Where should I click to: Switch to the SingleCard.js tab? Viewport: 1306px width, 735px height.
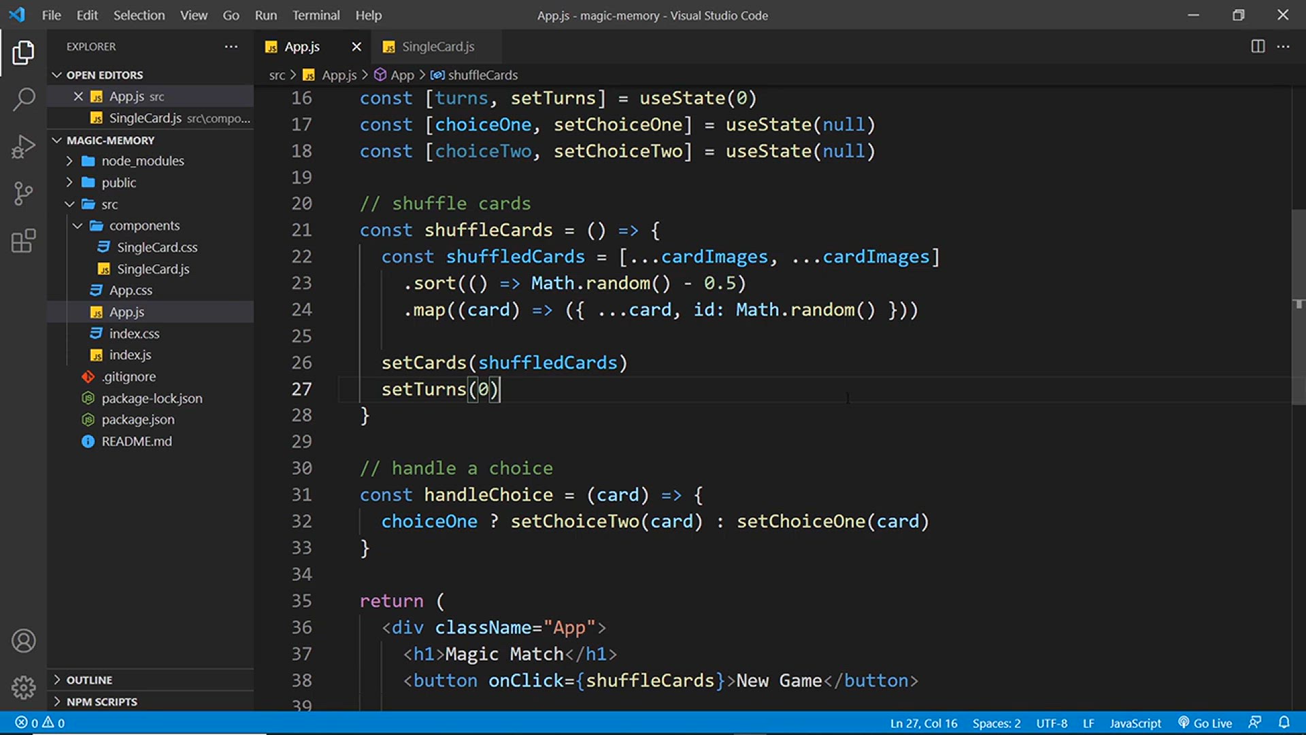pyautogui.click(x=437, y=46)
